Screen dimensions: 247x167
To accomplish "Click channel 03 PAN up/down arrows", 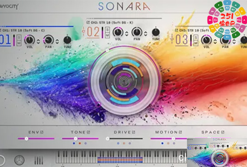I will coord(234,41).
